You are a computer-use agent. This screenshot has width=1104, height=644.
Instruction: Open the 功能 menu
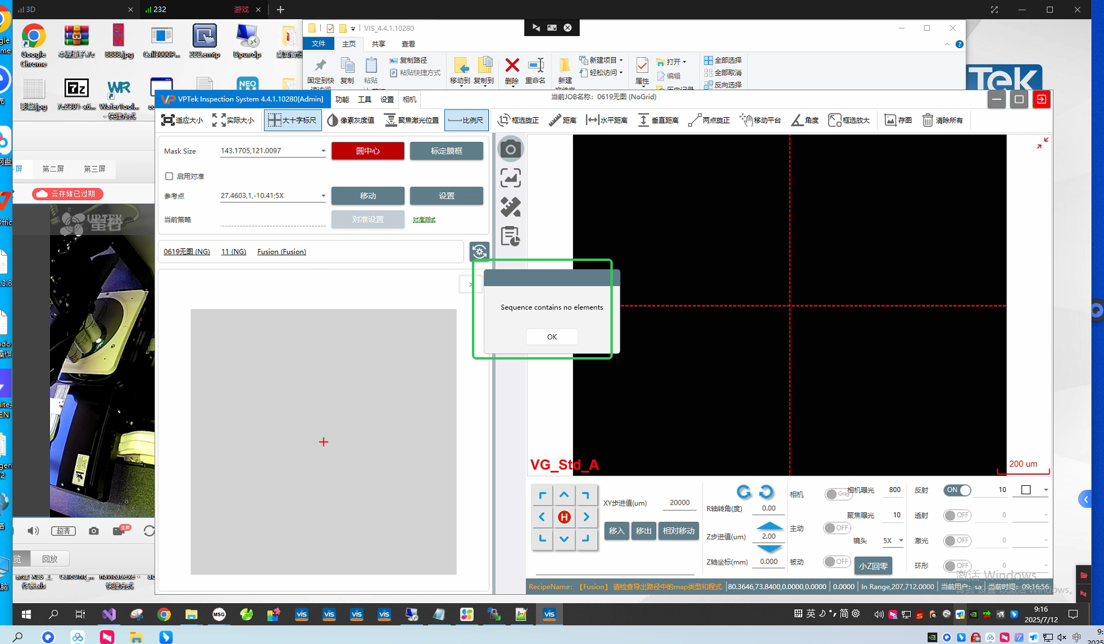tap(342, 99)
